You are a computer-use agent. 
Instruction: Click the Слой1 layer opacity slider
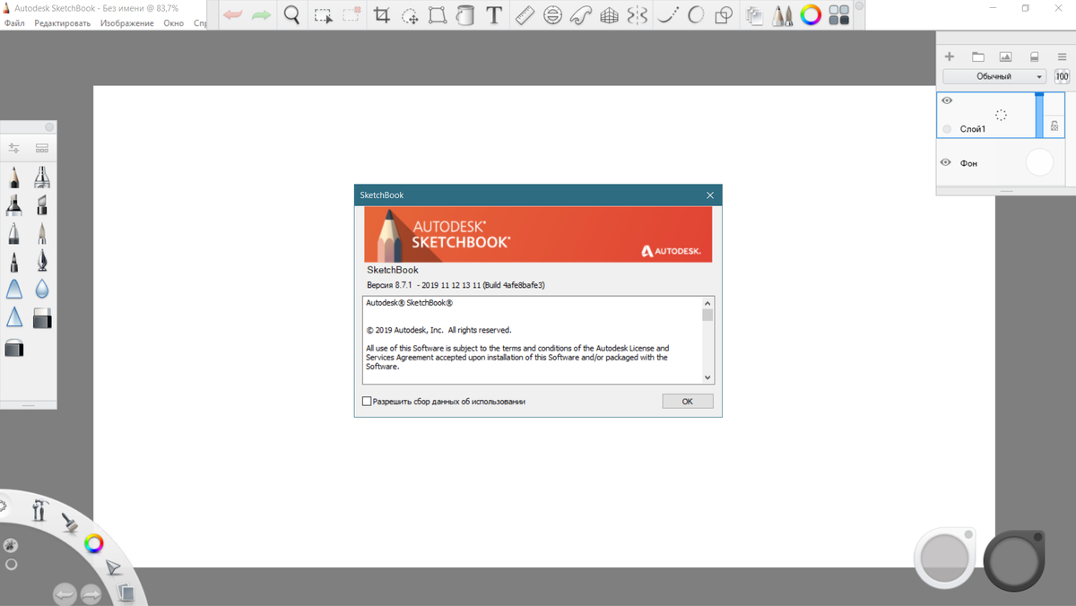click(x=1039, y=115)
